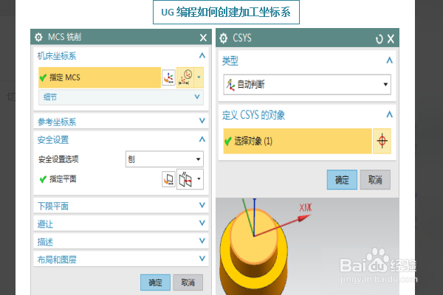
Task: Click 确定 in the MCS 铣削 dialog
Action: (x=155, y=282)
